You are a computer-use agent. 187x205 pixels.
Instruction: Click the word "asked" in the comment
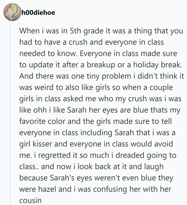tap(73, 98)
